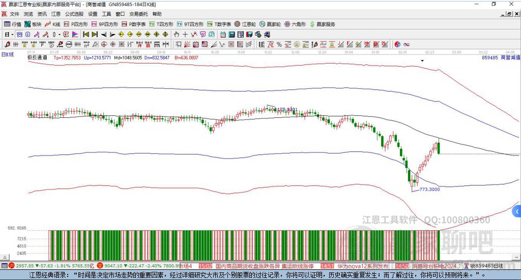Image resolution: width=521 pixels, height=280 pixels.
Task: Select the hand pan tool icon
Action: [x=177, y=35]
